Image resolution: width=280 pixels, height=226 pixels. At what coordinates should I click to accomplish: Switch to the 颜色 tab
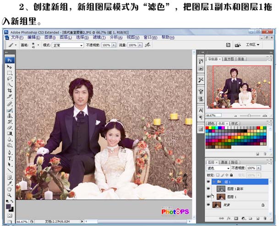point(211,123)
